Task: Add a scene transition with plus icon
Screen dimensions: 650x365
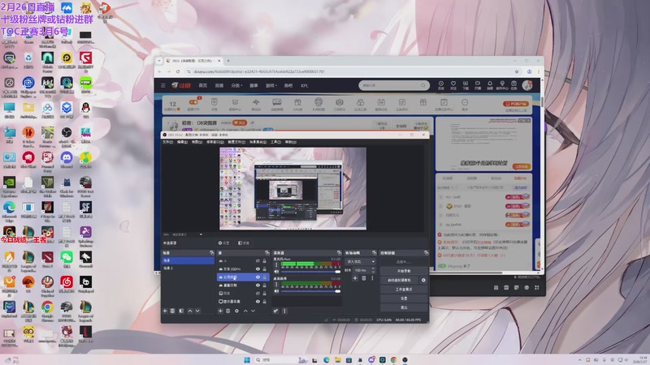Action: 355,278
